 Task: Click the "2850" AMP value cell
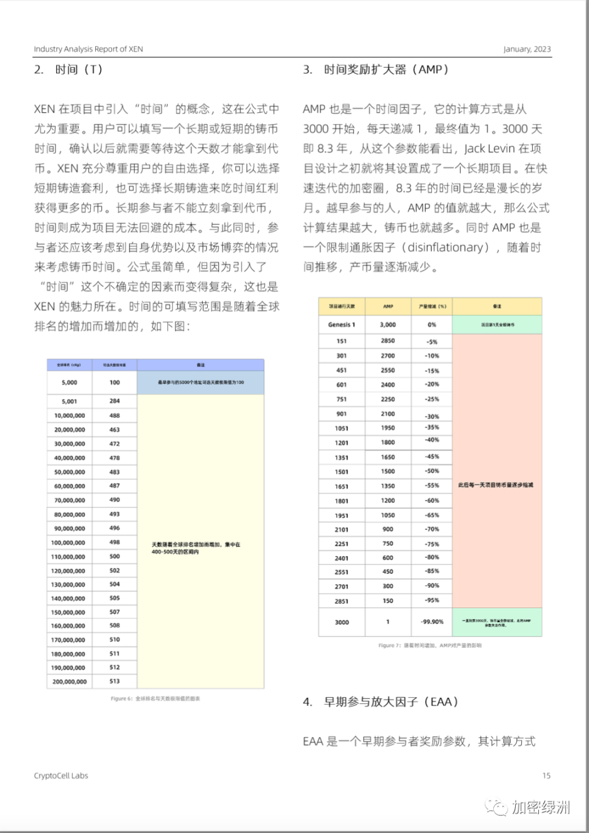click(x=388, y=341)
